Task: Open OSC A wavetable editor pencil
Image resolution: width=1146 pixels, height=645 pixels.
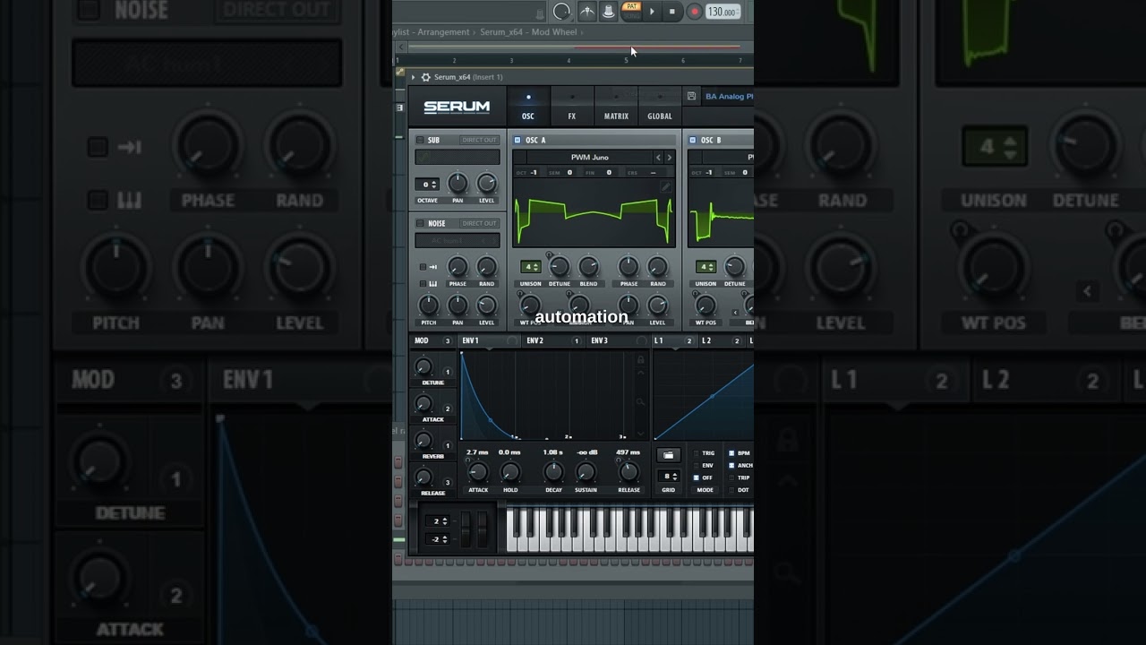Action: (665, 186)
